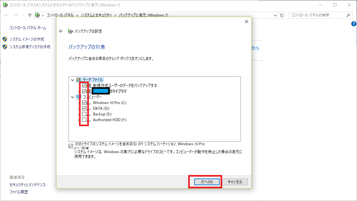This screenshot has height=201, width=357.
Task: Click the up-directory arrow in the navigation bar
Action: (30, 15)
